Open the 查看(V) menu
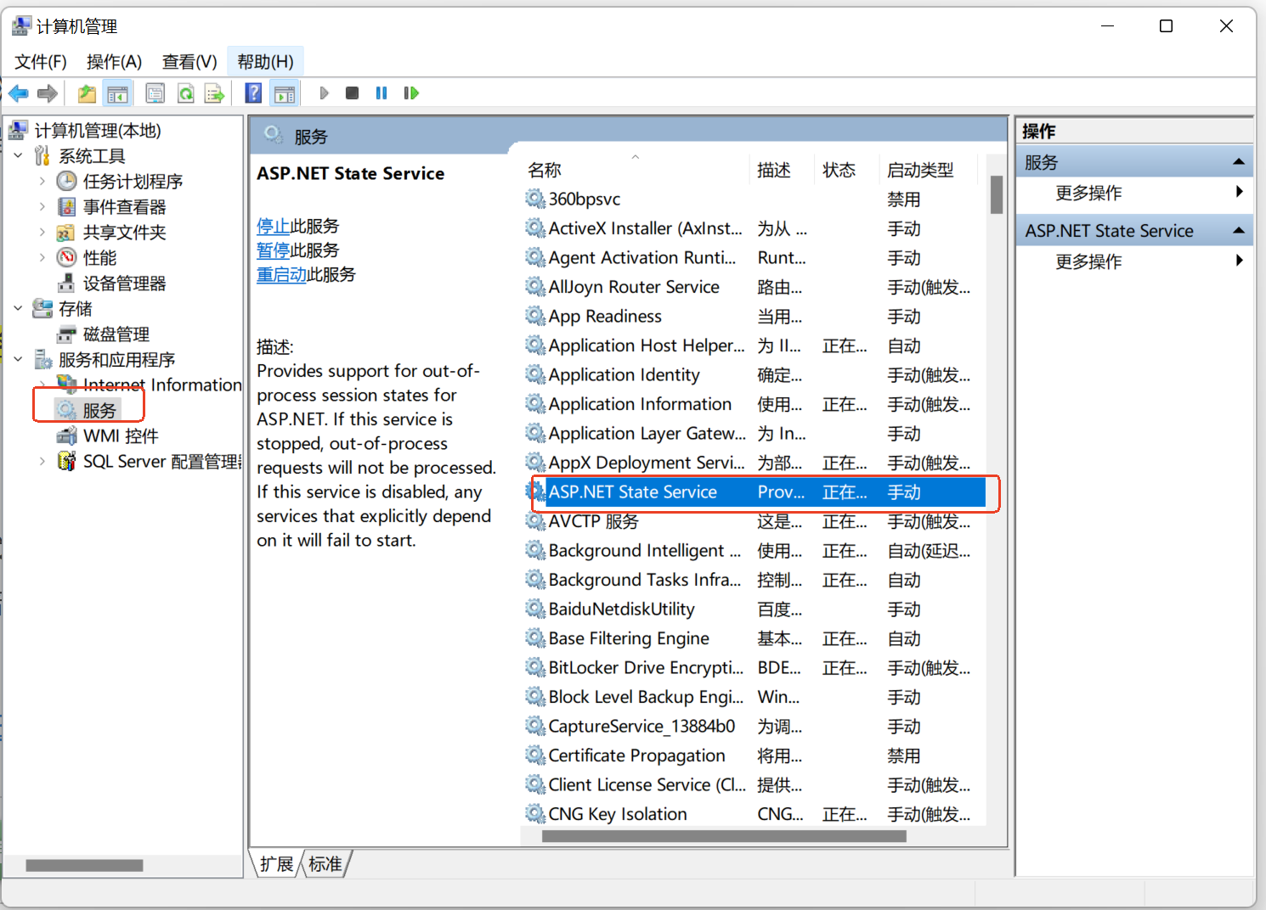 pos(189,61)
